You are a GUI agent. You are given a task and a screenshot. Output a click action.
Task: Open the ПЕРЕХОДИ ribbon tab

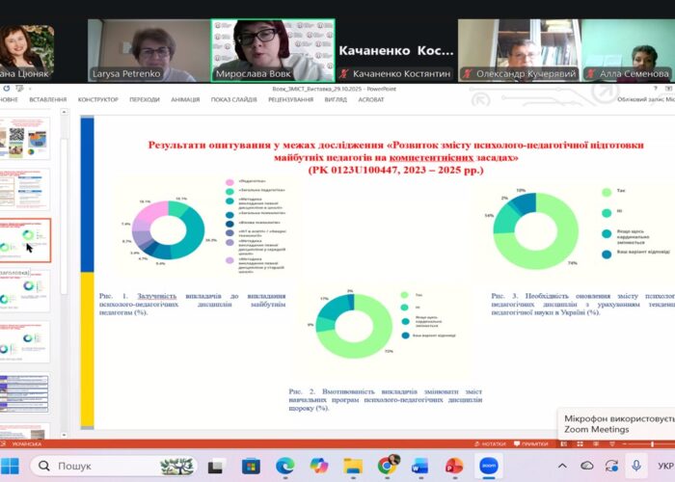tap(145, 98)
